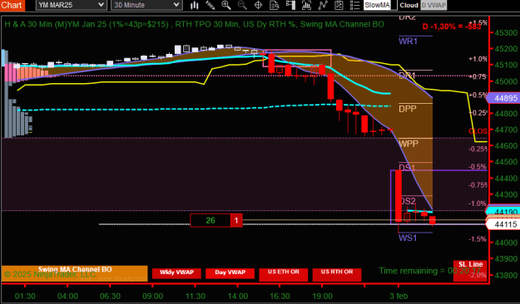Viewport: 520px width, 304px height.
Task: Click the 44000 price axis label
Action: (506, 243)
